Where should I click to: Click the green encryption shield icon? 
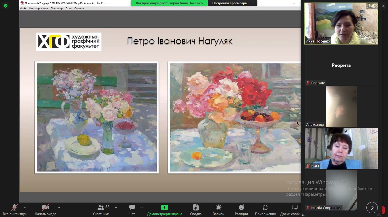tap(6, 6)
